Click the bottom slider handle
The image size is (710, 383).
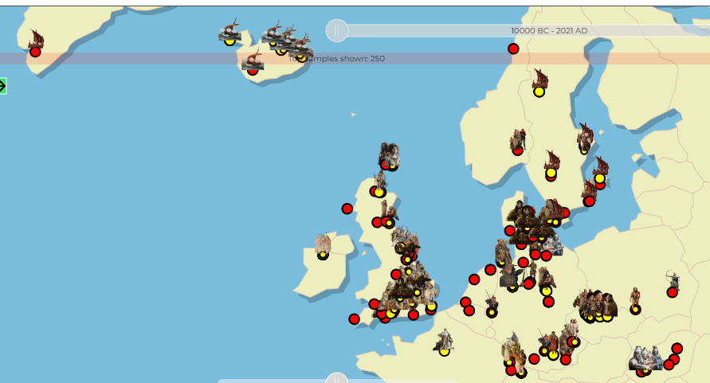[x=337, y=379]
